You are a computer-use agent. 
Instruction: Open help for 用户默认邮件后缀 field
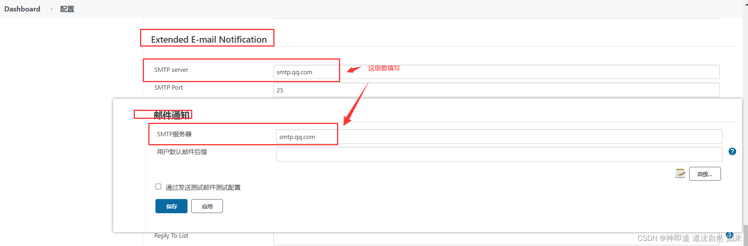coord(732,152)
